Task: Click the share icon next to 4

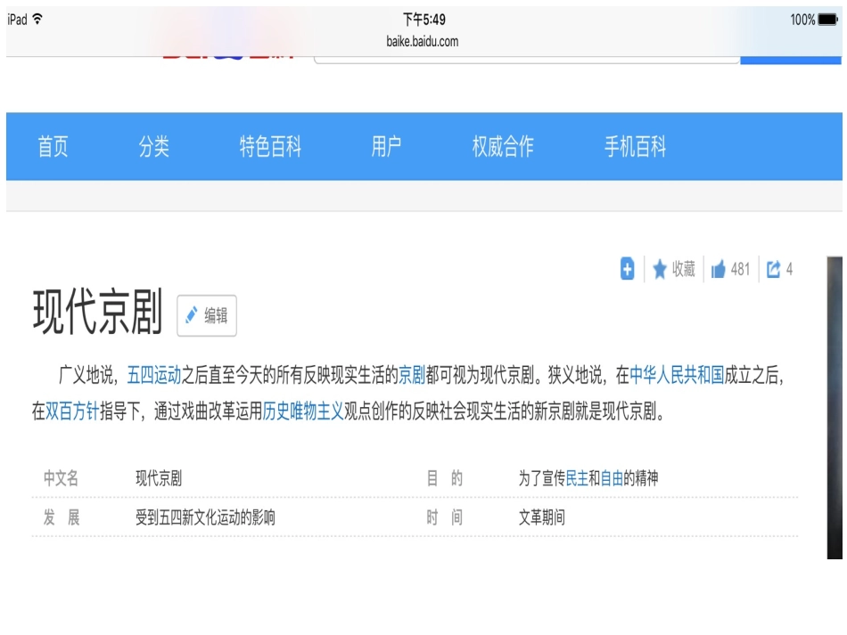Action: click(774, 269)
